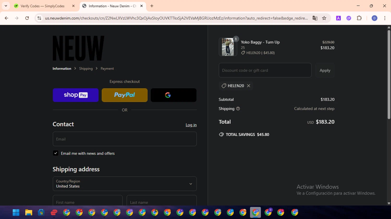
Task: Focus the First name field
Action: click(88, 200)
